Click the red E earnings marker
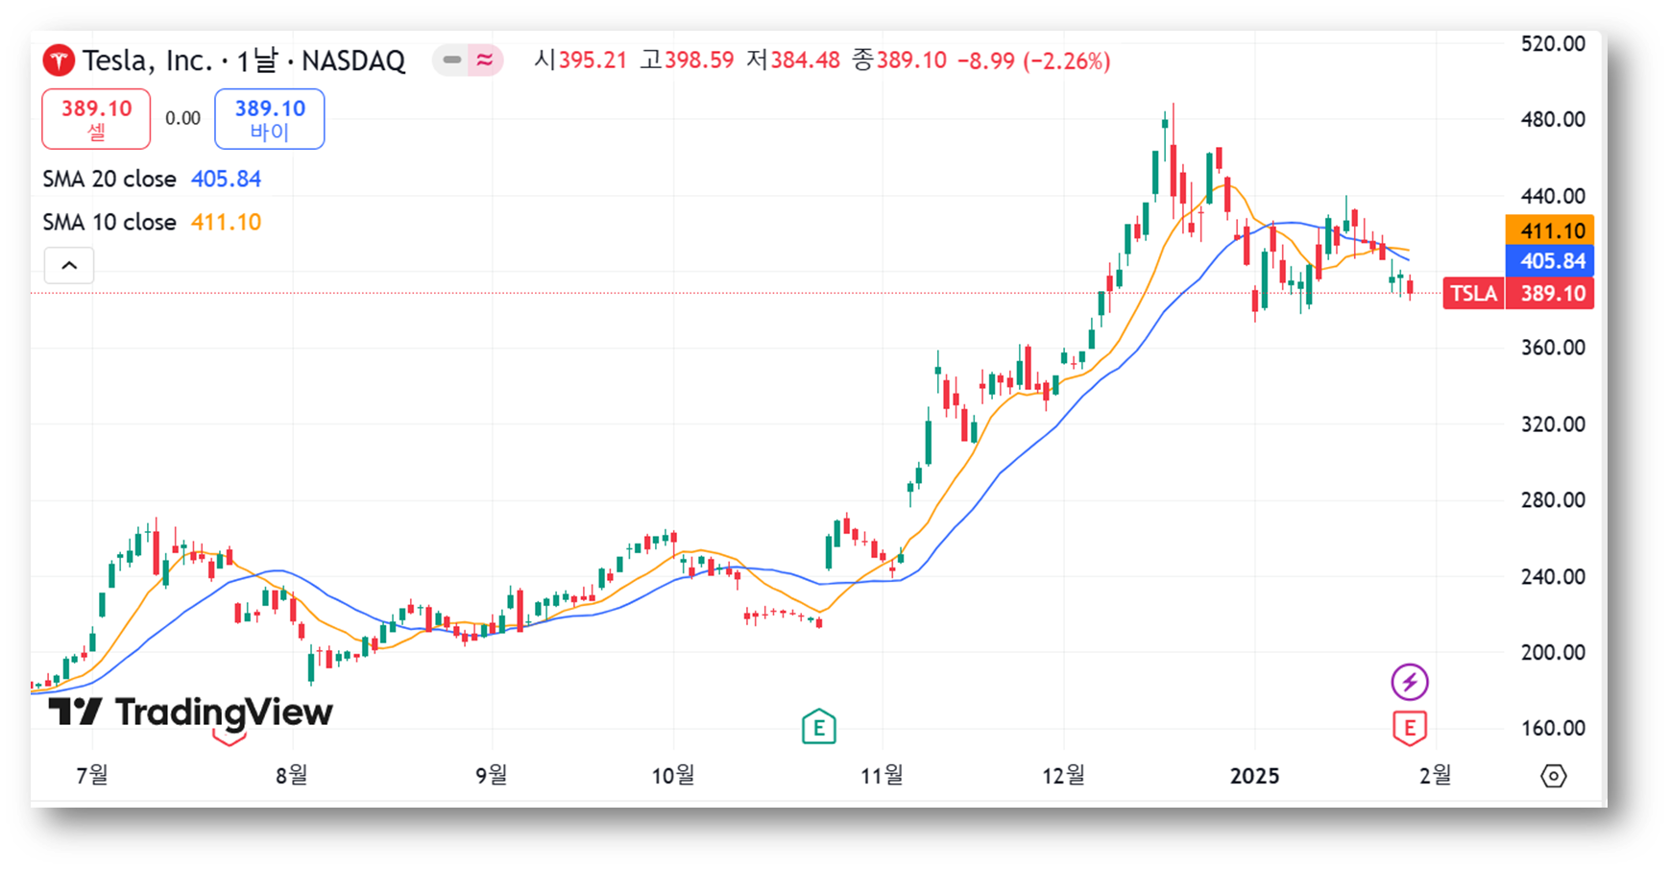Screen dimensions: 1670x870 [1410, 728]
